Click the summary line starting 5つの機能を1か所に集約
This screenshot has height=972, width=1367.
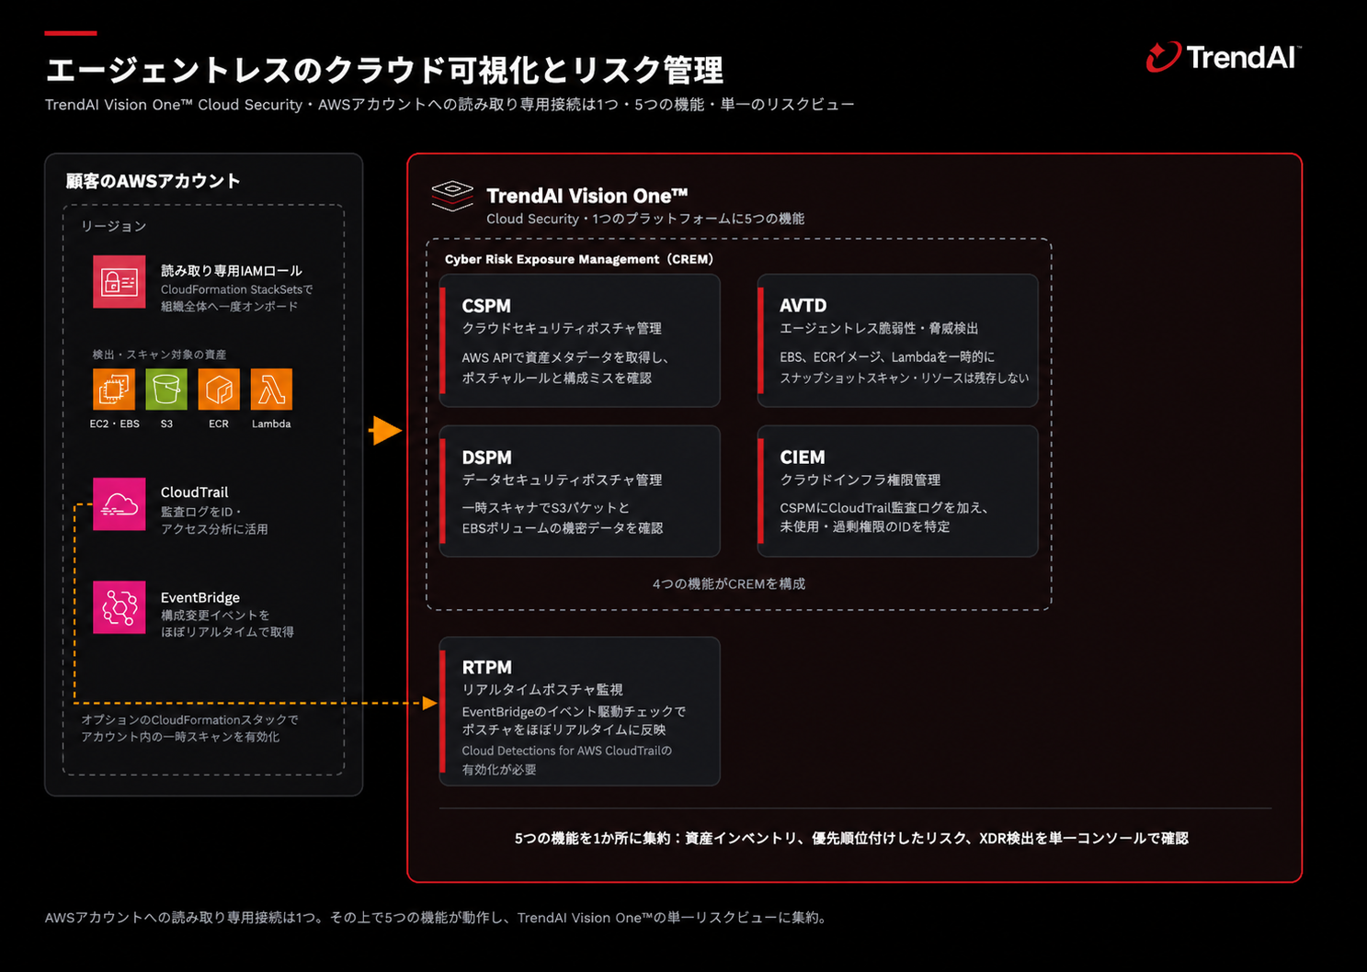(851, 838)
